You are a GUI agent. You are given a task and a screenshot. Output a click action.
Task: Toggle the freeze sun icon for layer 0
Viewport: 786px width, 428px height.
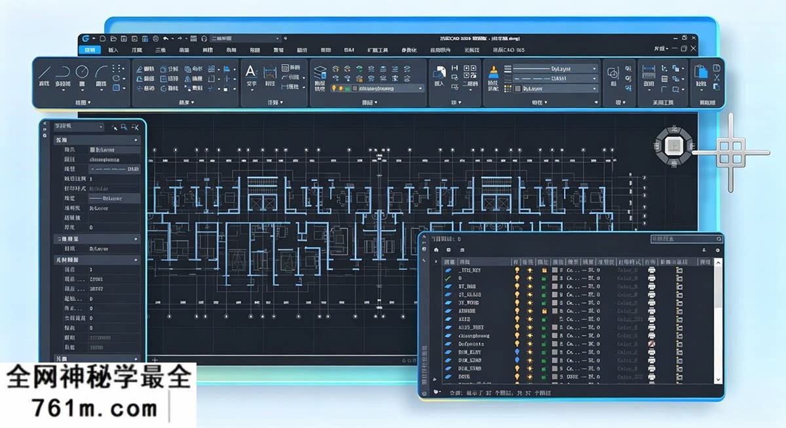pyautogui.click(x=530, y=278)
